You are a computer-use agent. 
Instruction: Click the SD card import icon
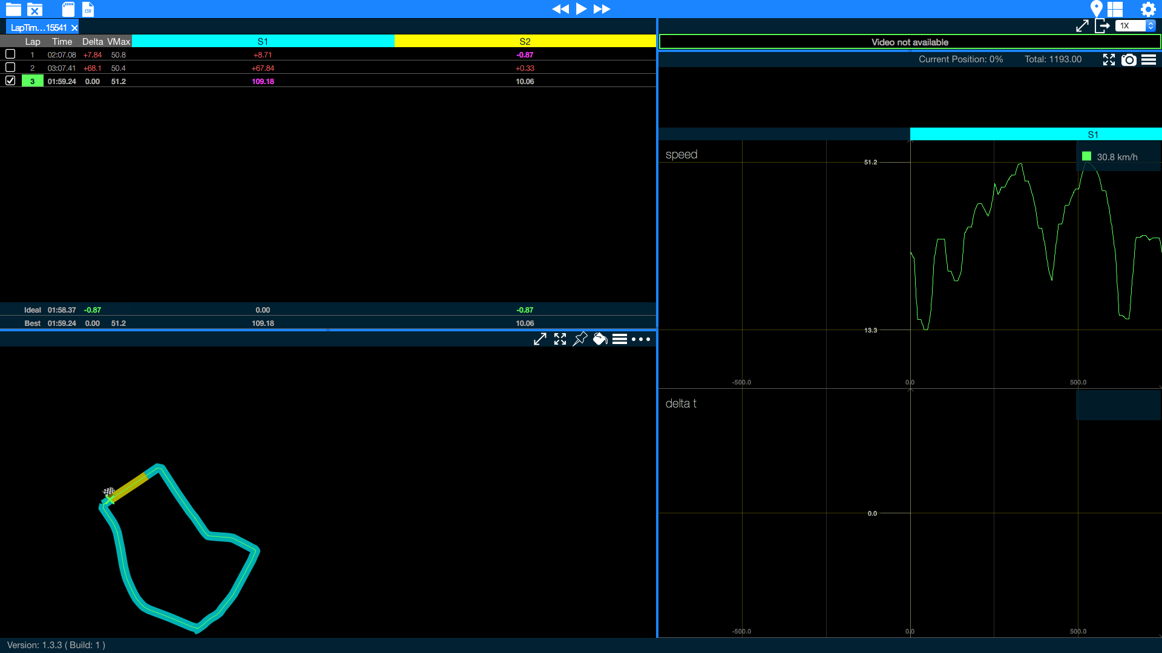click(x=68, y=9)
